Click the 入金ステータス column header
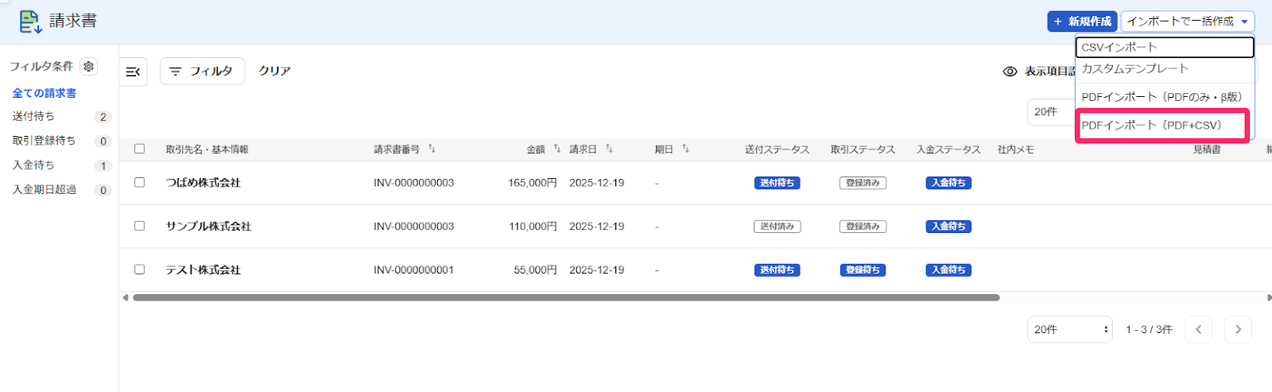 tap(948, 149)
